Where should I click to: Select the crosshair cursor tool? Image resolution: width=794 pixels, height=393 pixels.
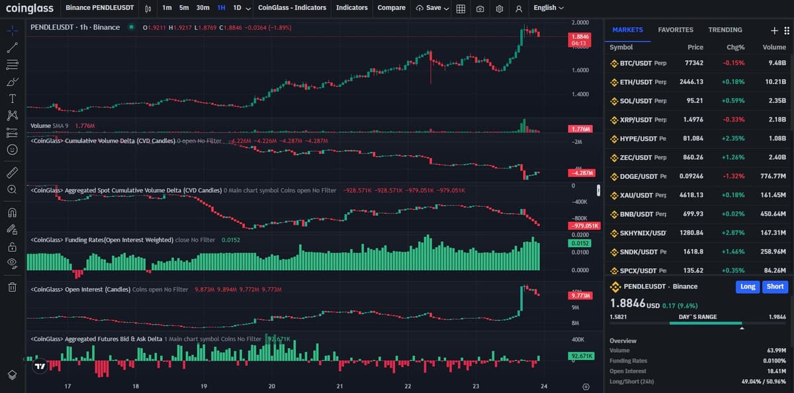pos(12,30)
